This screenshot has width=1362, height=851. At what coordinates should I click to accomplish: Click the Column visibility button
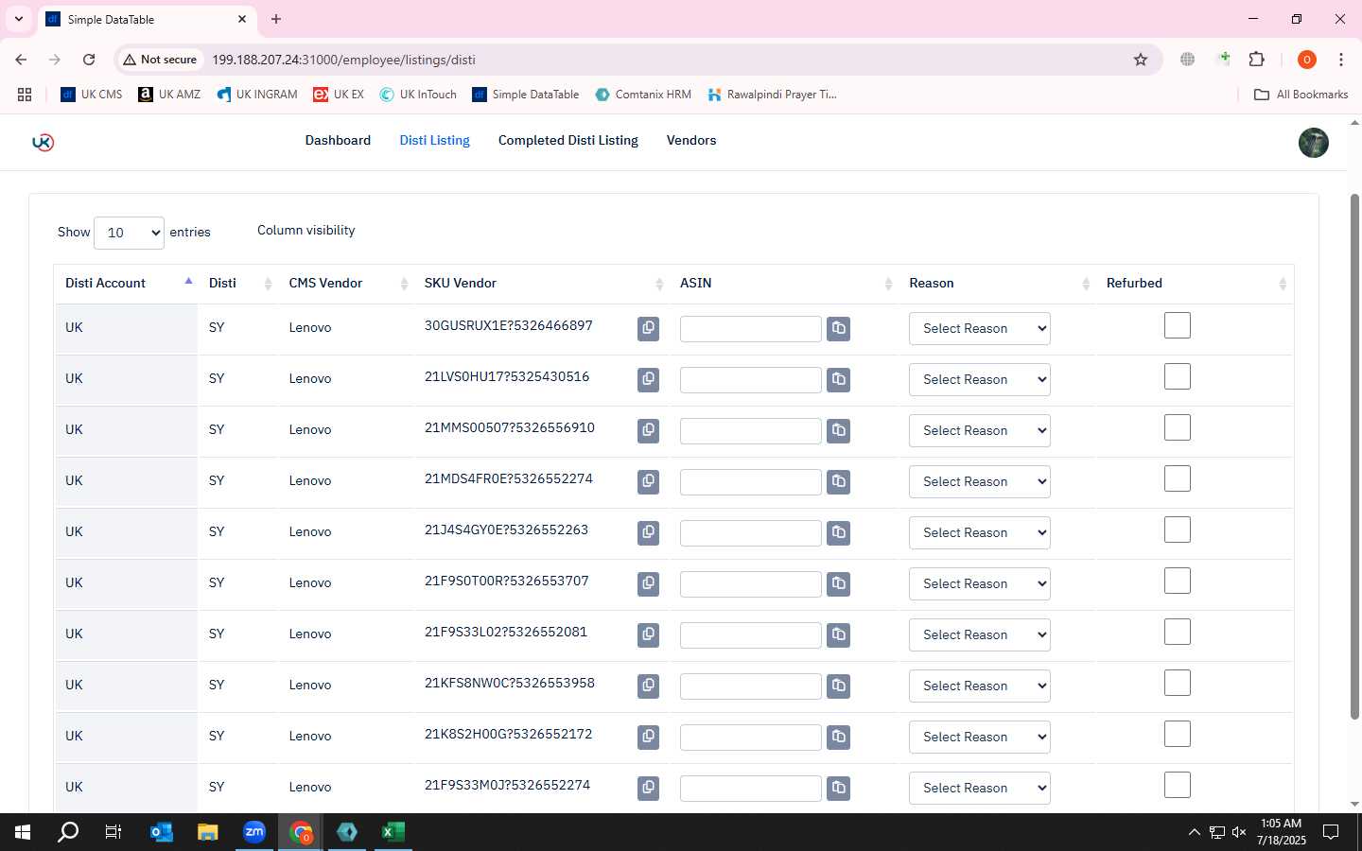coord(306,230)
